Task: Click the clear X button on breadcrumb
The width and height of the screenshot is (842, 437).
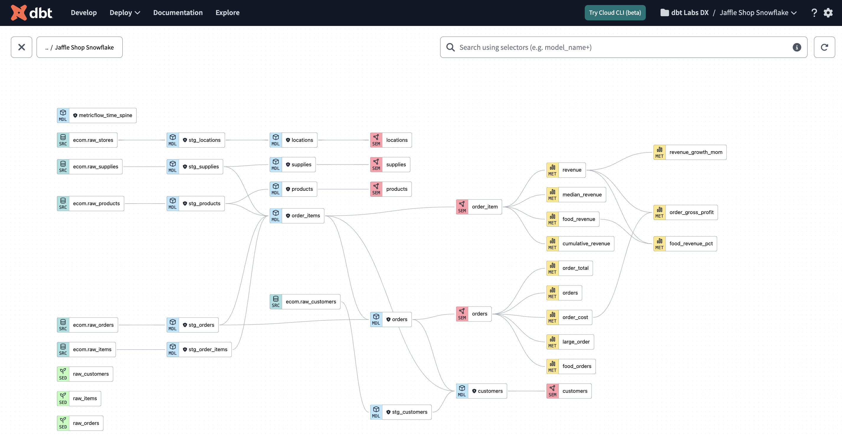Action: (x=21, y=47)
